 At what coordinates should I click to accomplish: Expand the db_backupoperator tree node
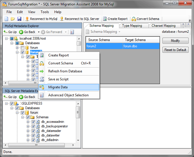click(28, 126)
